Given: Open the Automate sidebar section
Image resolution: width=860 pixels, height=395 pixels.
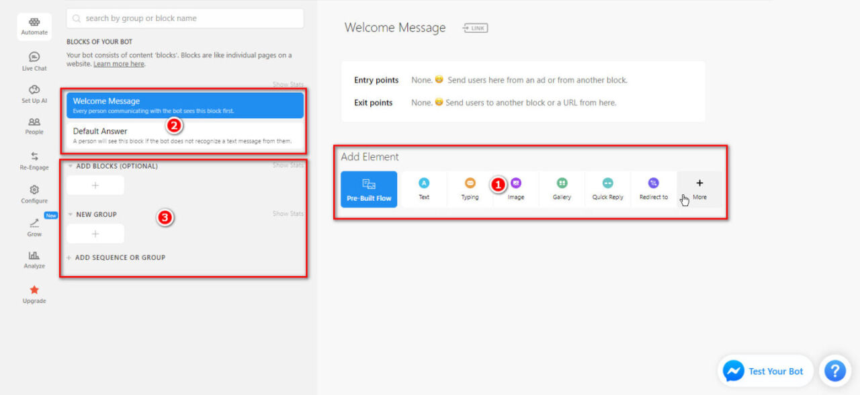Looking at the screenshot, I should click(34, 26).
